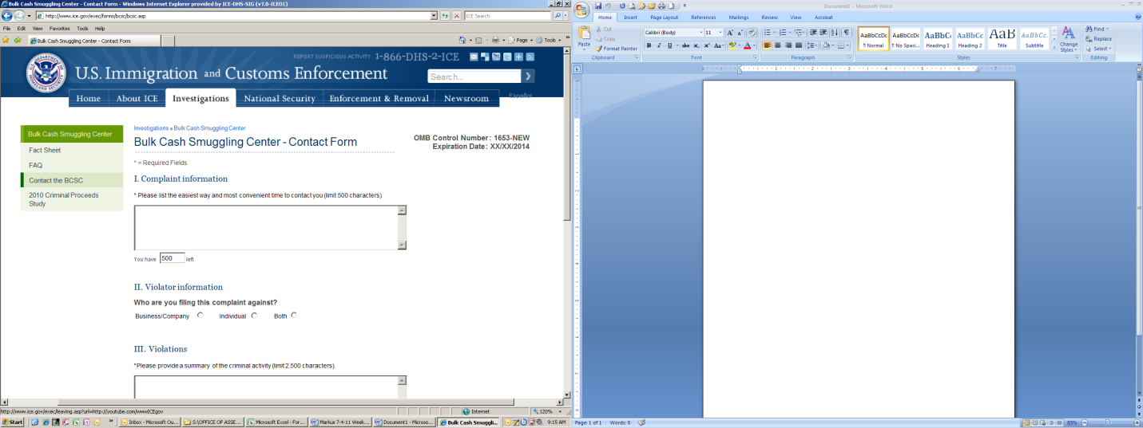The height and width of the screenshot is (428, 1143).
Task: Justify text in Word
Action: [x=798, y=45]
